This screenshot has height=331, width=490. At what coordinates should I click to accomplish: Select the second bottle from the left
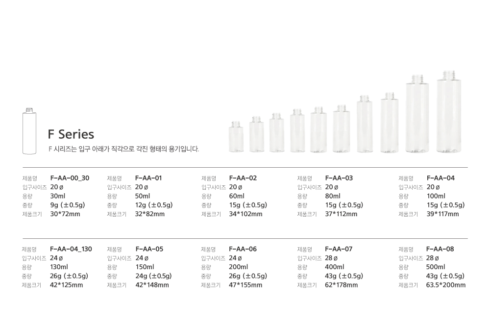pos(256,135)
